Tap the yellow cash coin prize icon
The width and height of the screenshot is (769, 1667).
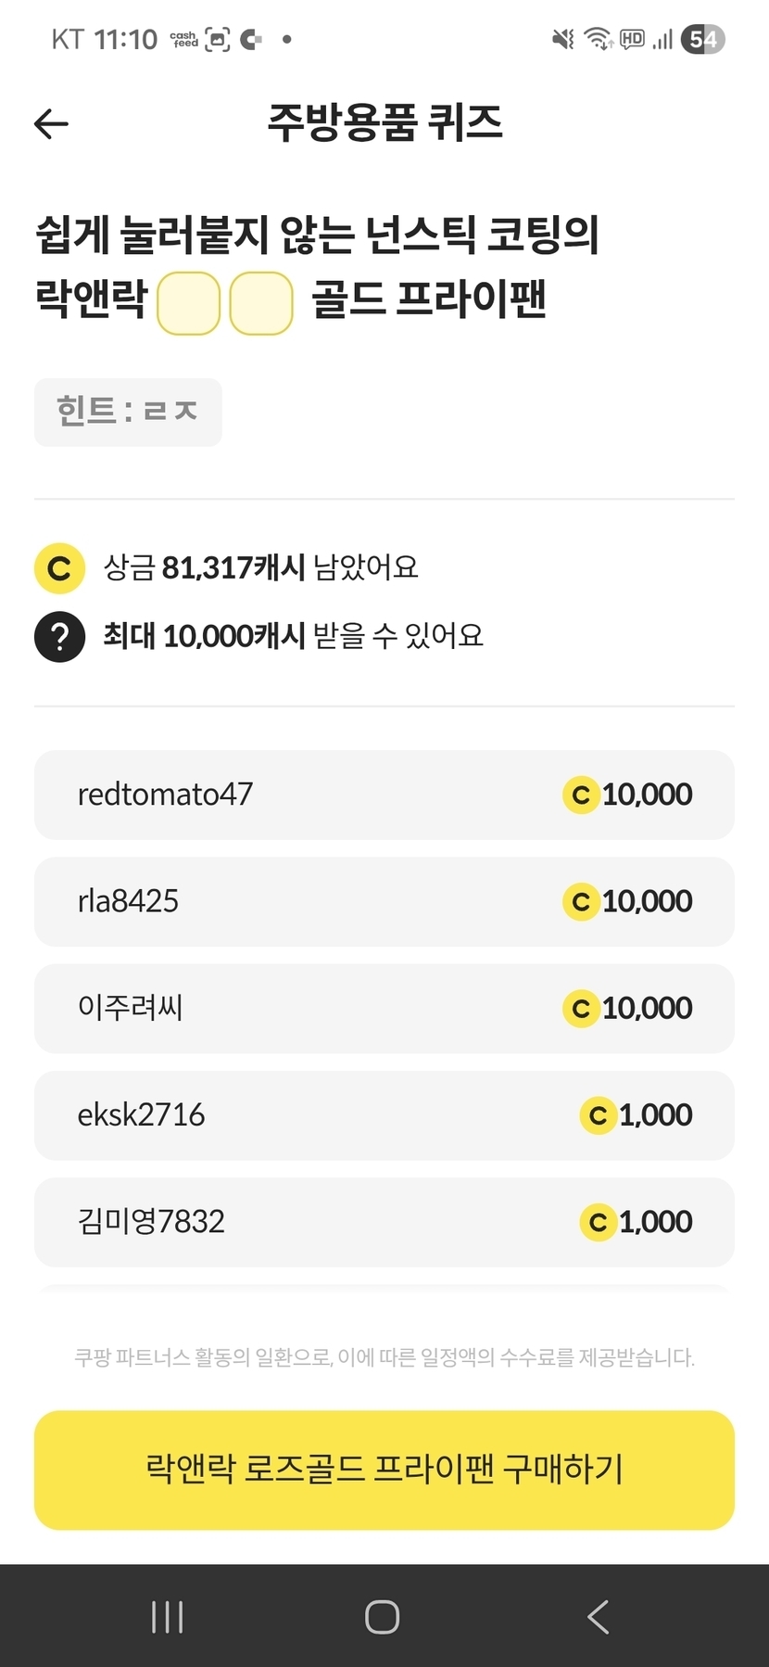59,568
